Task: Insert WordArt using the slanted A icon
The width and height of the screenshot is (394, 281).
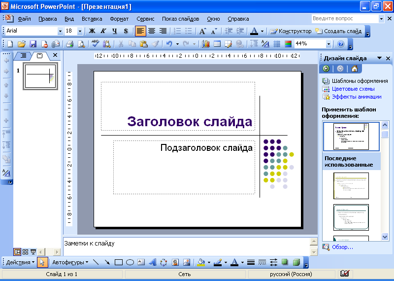Action: (153, 262)
